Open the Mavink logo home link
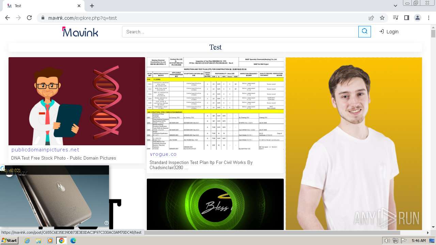436x245 pixels. [x=80, y=32]
